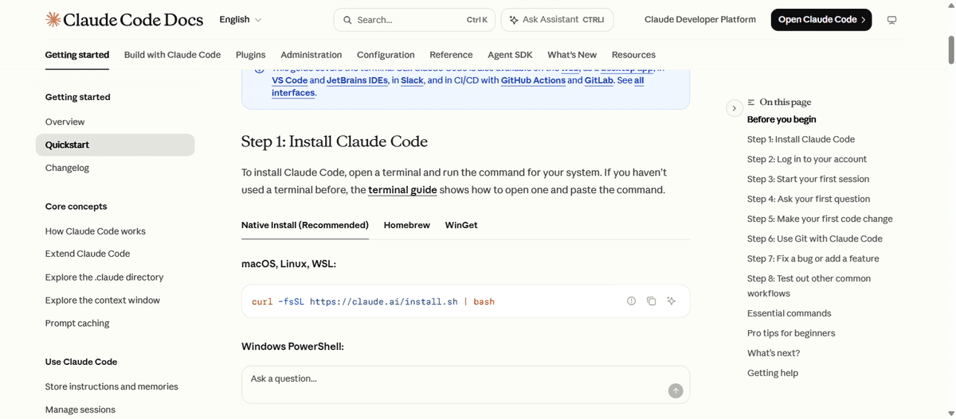Jump to Getting help section
Image resolution: width=956 pixels, height=419 pixels.
pyautogui.click(x=773, y=373)
